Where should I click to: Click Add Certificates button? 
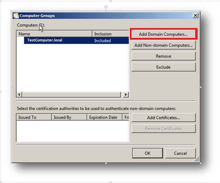164,118
